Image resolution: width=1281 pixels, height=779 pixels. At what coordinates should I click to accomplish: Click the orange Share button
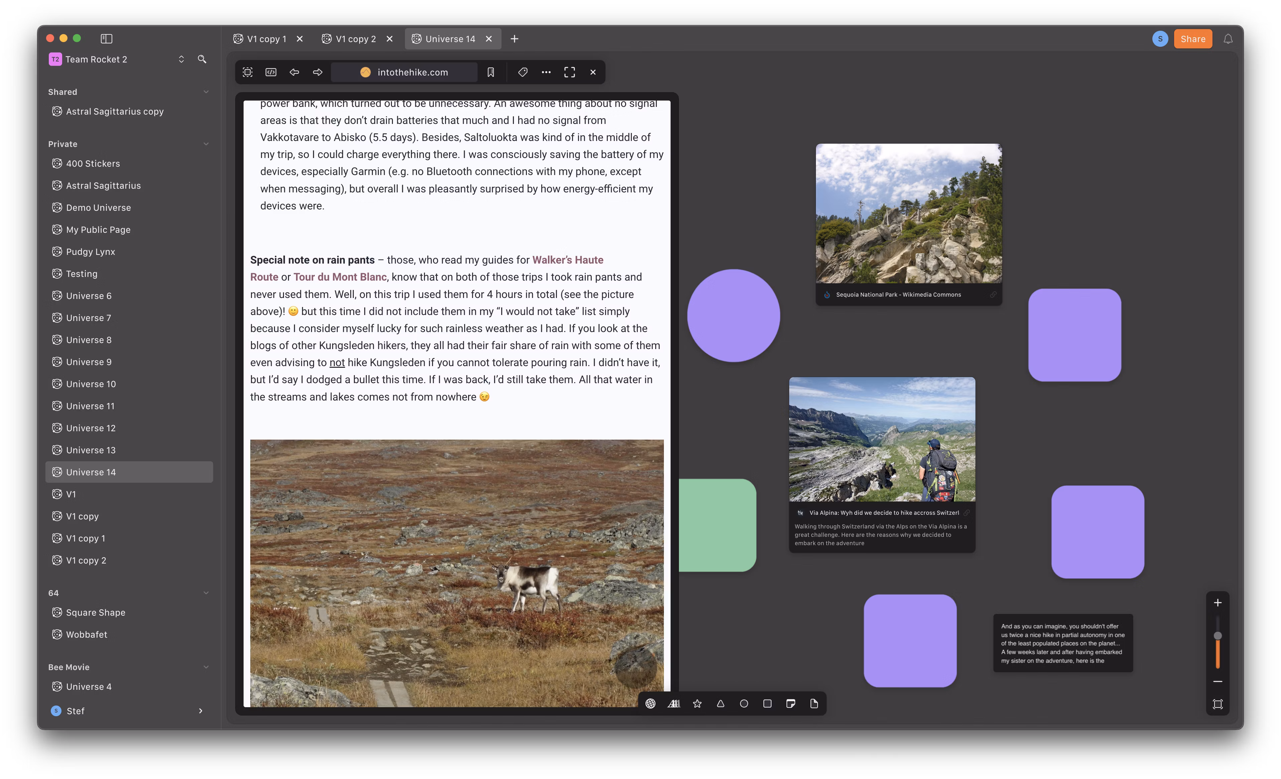coord(1192,39)
